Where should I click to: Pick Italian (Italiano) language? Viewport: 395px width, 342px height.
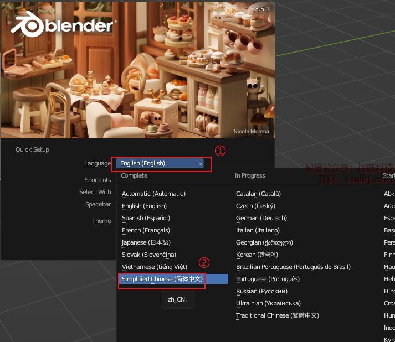pos(258,231)
